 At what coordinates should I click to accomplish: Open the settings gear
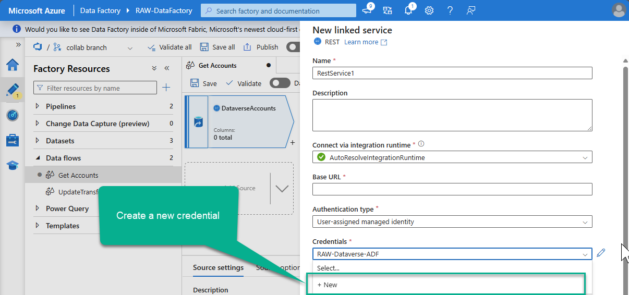point(429,10)
